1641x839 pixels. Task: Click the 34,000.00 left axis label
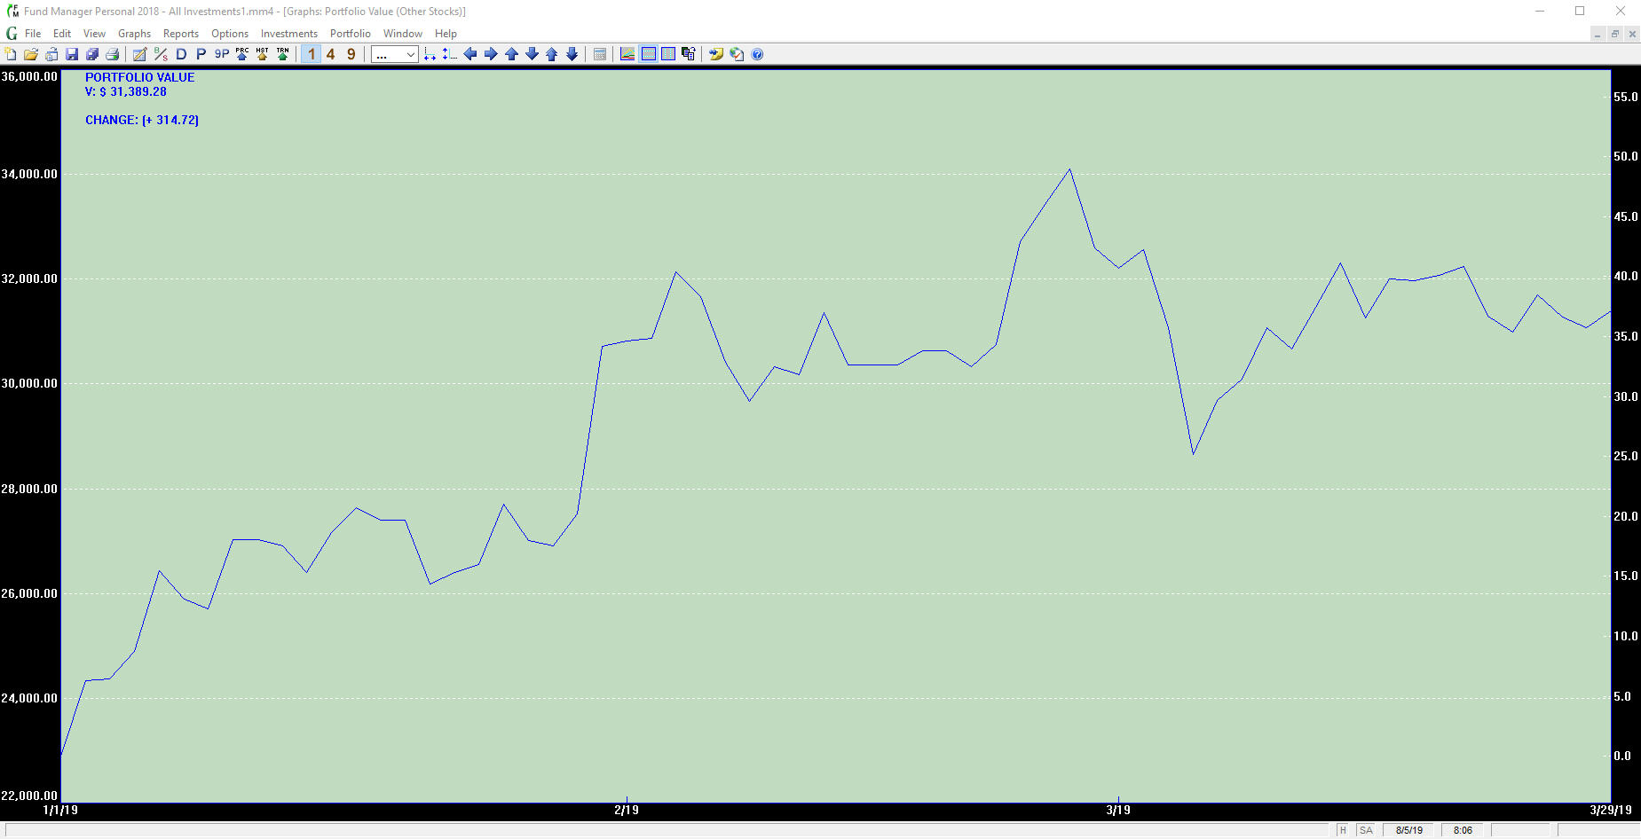[x=29, y=174]
